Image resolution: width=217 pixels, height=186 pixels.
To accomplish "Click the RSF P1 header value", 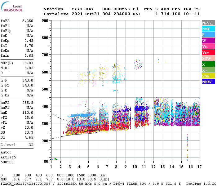I will (x=137, y=14).
